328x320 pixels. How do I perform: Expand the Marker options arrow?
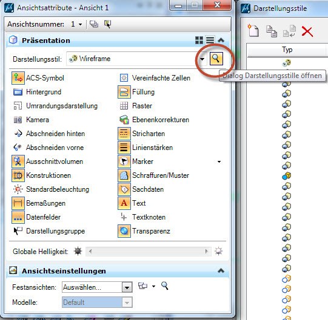pos(219,162)
